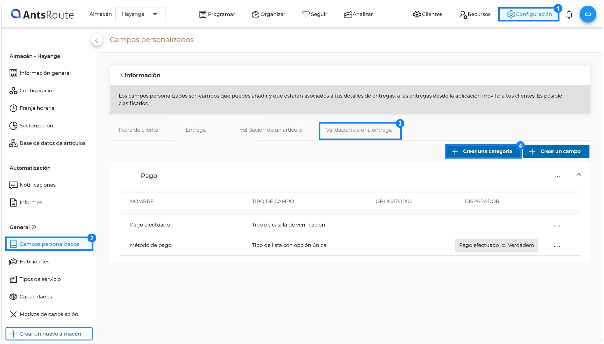This screenshot has height=344, width=604.
Task: Switch to Validación de un artículo tab
Action: point(271,130)
